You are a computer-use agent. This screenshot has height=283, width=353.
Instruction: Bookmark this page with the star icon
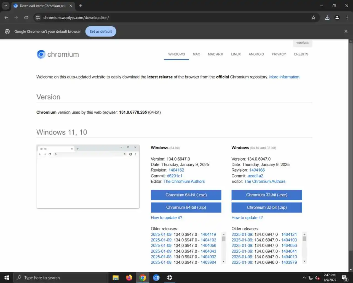[x=313, y=17]
